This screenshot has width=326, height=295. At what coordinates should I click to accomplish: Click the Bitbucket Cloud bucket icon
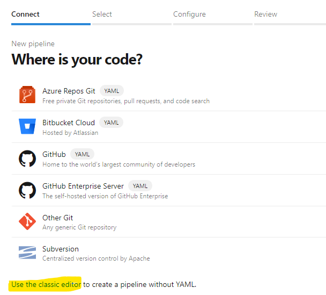pos(27,126)
